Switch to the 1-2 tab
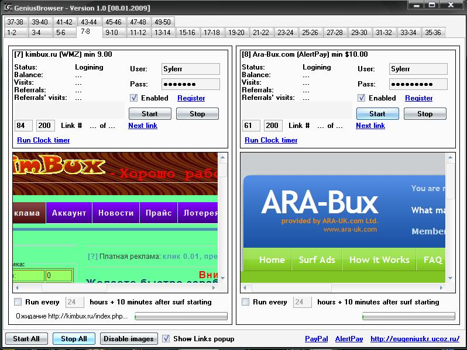This screenshot has height=350, width=467. tap(16, 32)
